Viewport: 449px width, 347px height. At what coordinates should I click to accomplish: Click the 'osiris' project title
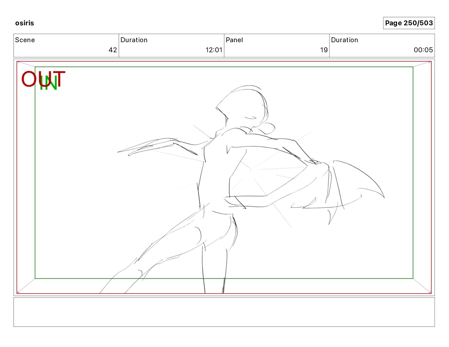tap(24, 23)
